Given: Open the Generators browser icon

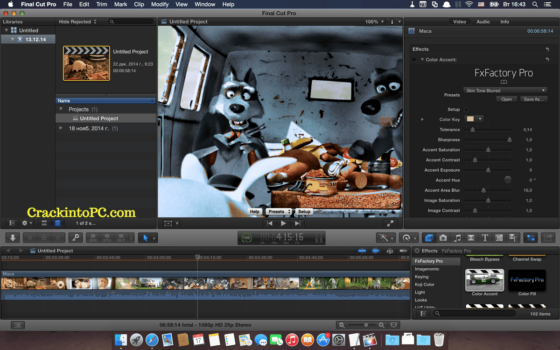Looking at the screenshot, I should click(x=499, y=238).
